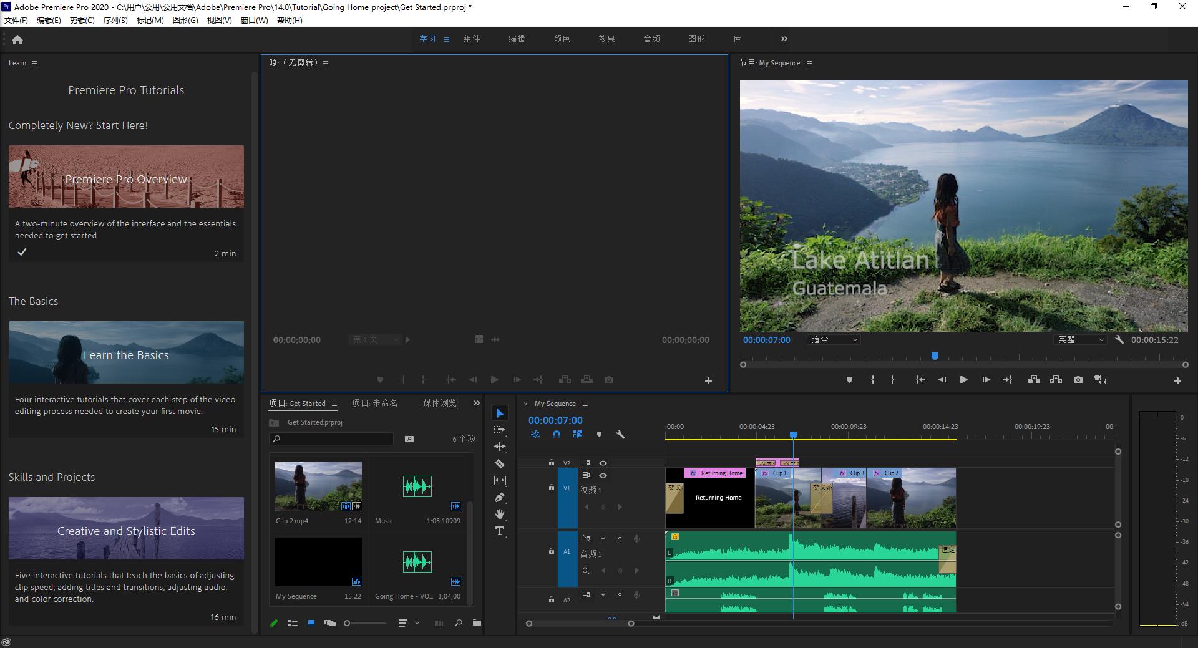
Task: Open the 完整 playback resolution dropdown
Action: pyautogui.click(x=1080, y=340)
